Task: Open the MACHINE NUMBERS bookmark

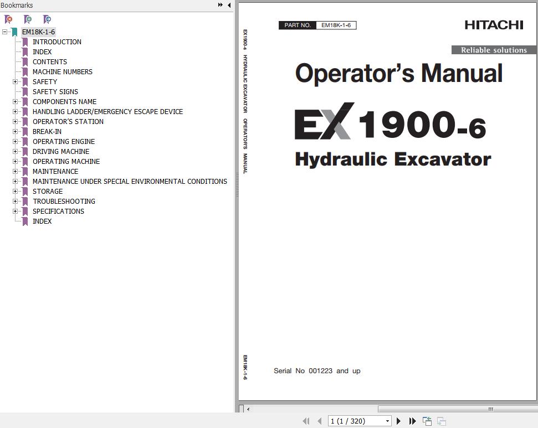Action: pyautogui.click(x=63, y=71)
